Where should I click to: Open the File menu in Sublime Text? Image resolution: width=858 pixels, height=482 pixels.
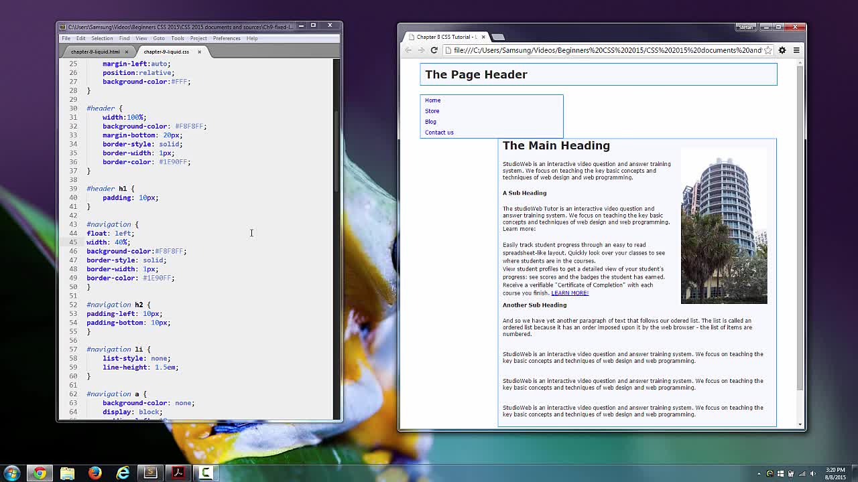[x=66, y=38]
